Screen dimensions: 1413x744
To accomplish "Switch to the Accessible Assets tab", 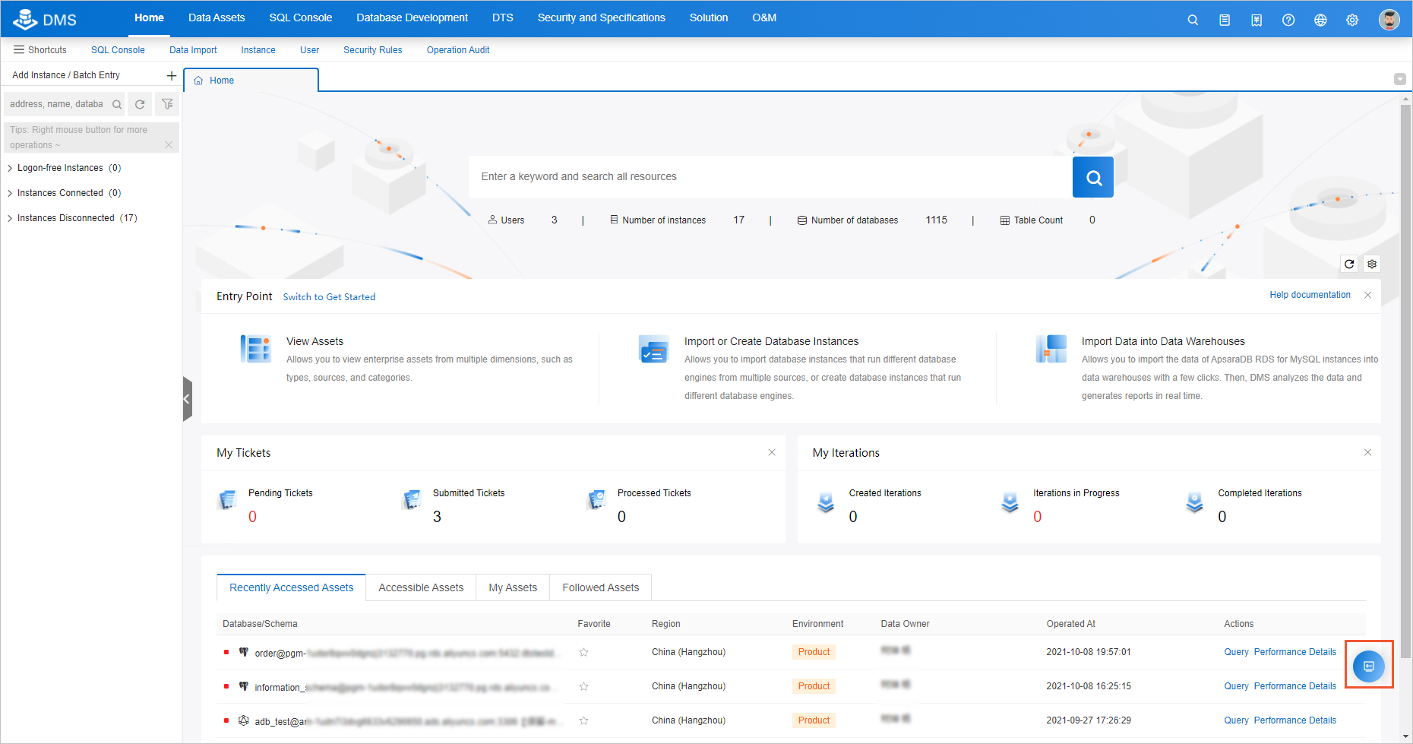I will pos(421,587).
